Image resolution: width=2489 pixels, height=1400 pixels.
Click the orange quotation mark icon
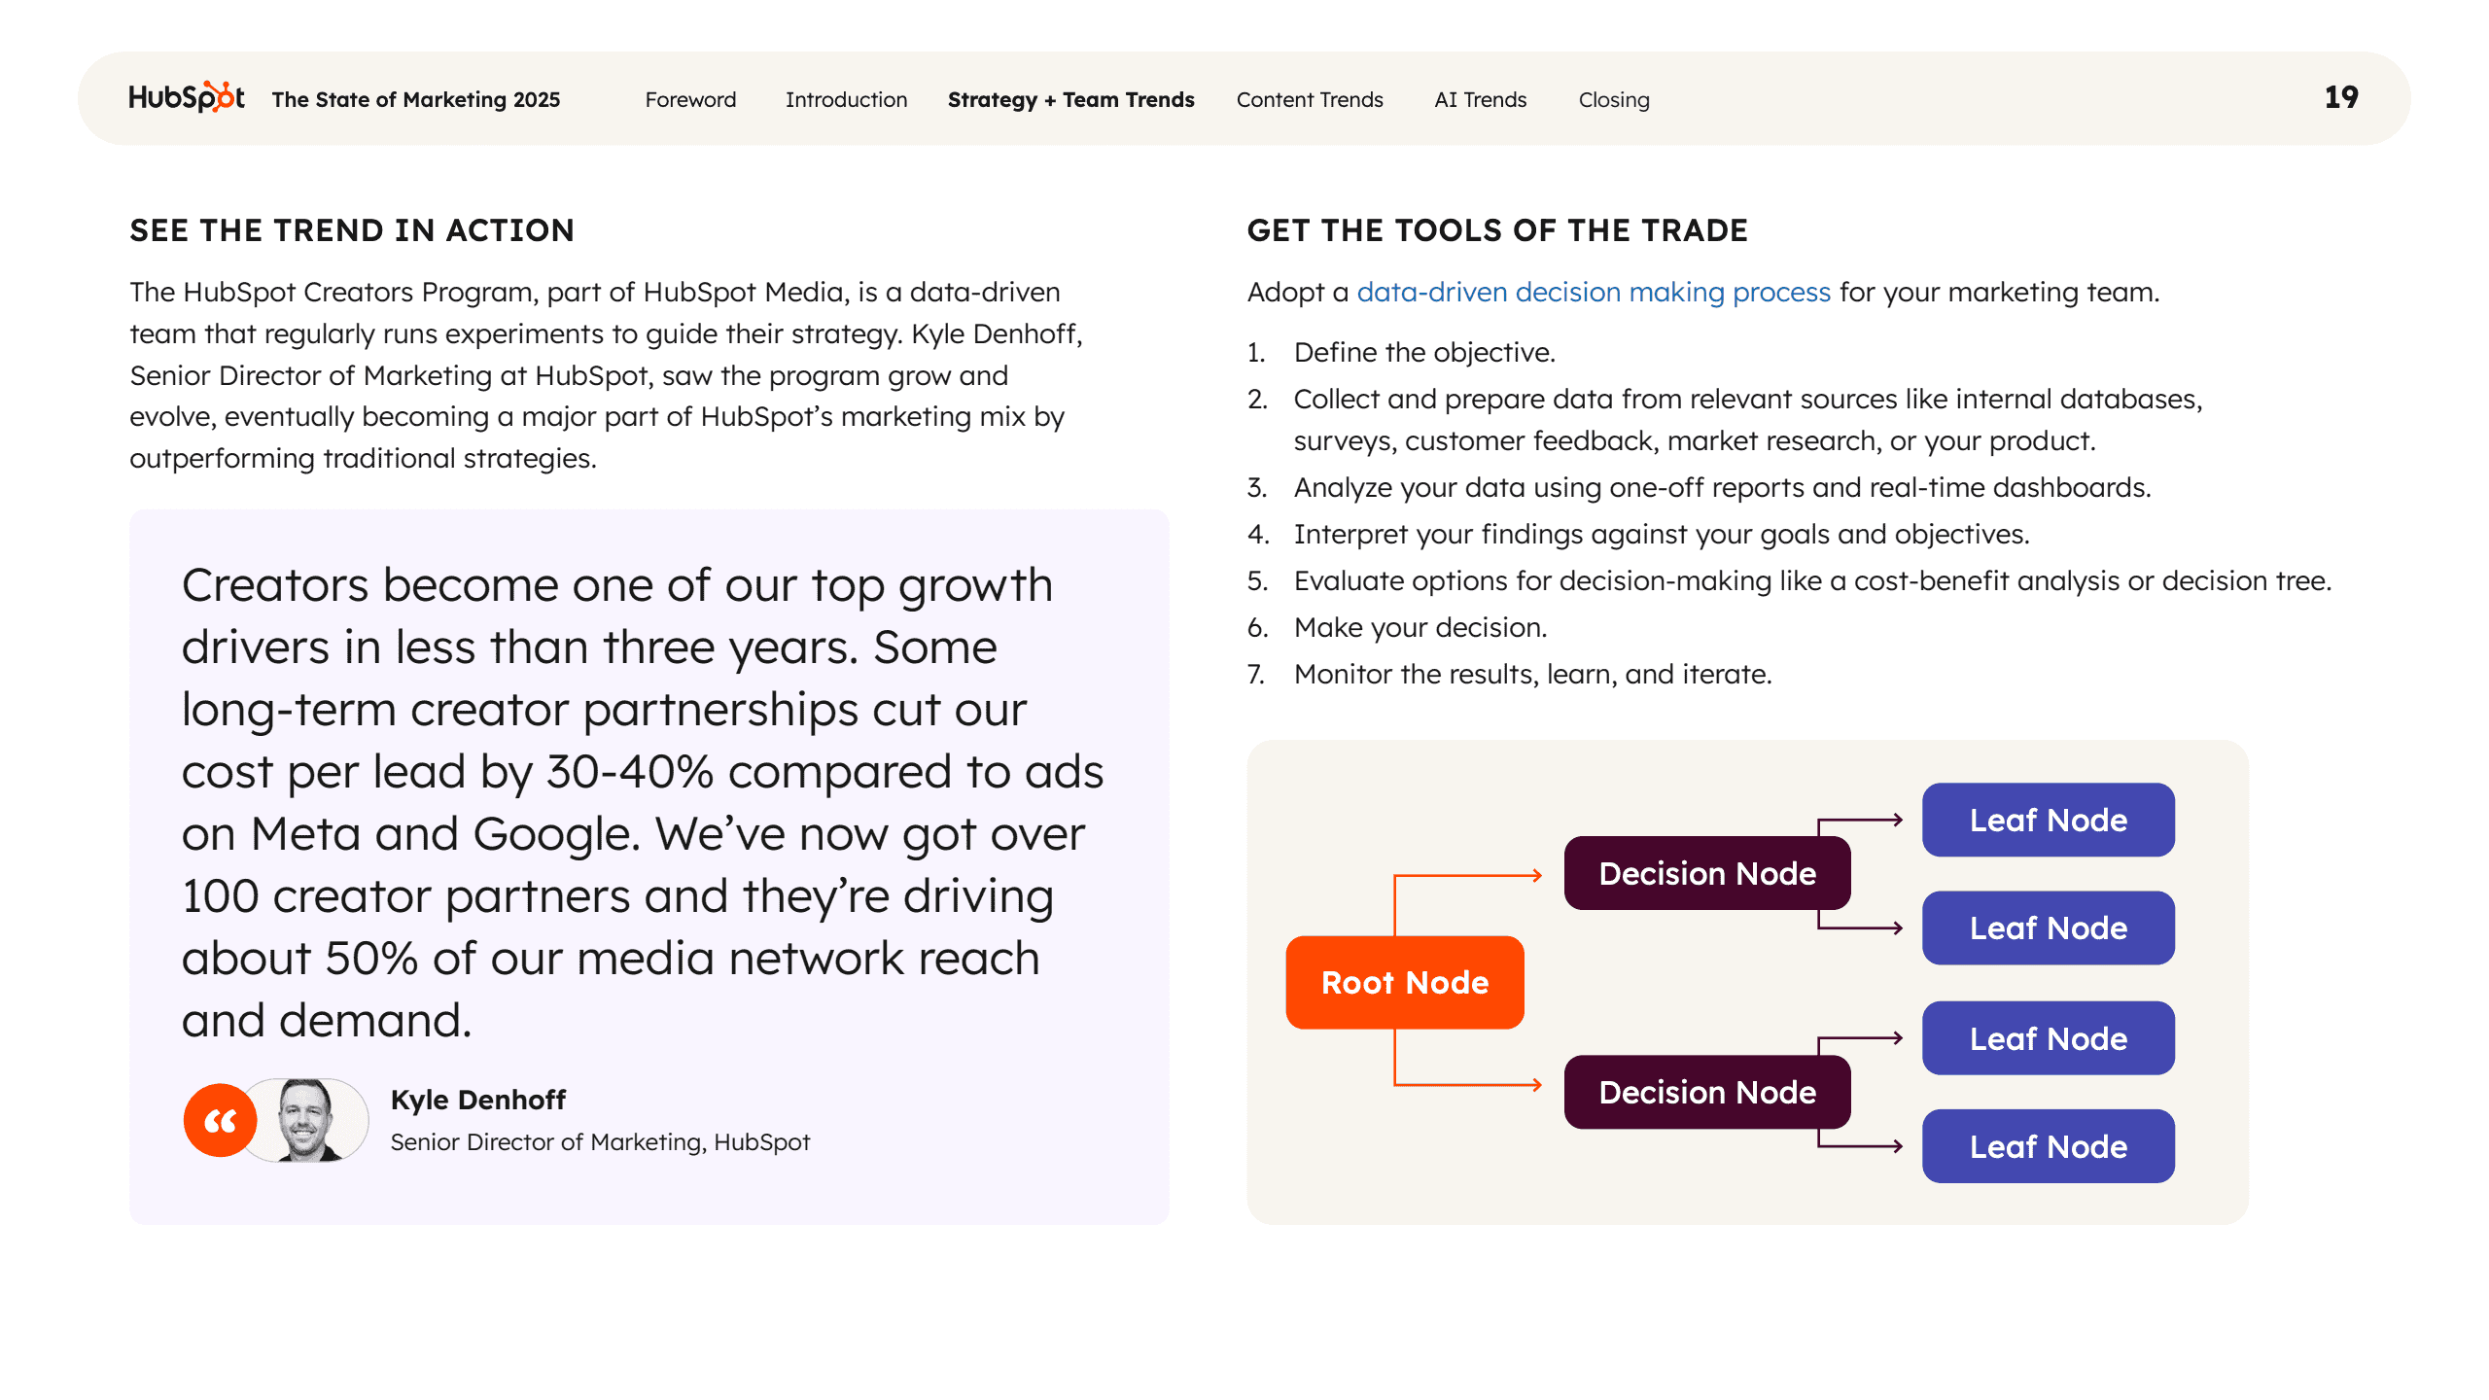coord(221,1120)
